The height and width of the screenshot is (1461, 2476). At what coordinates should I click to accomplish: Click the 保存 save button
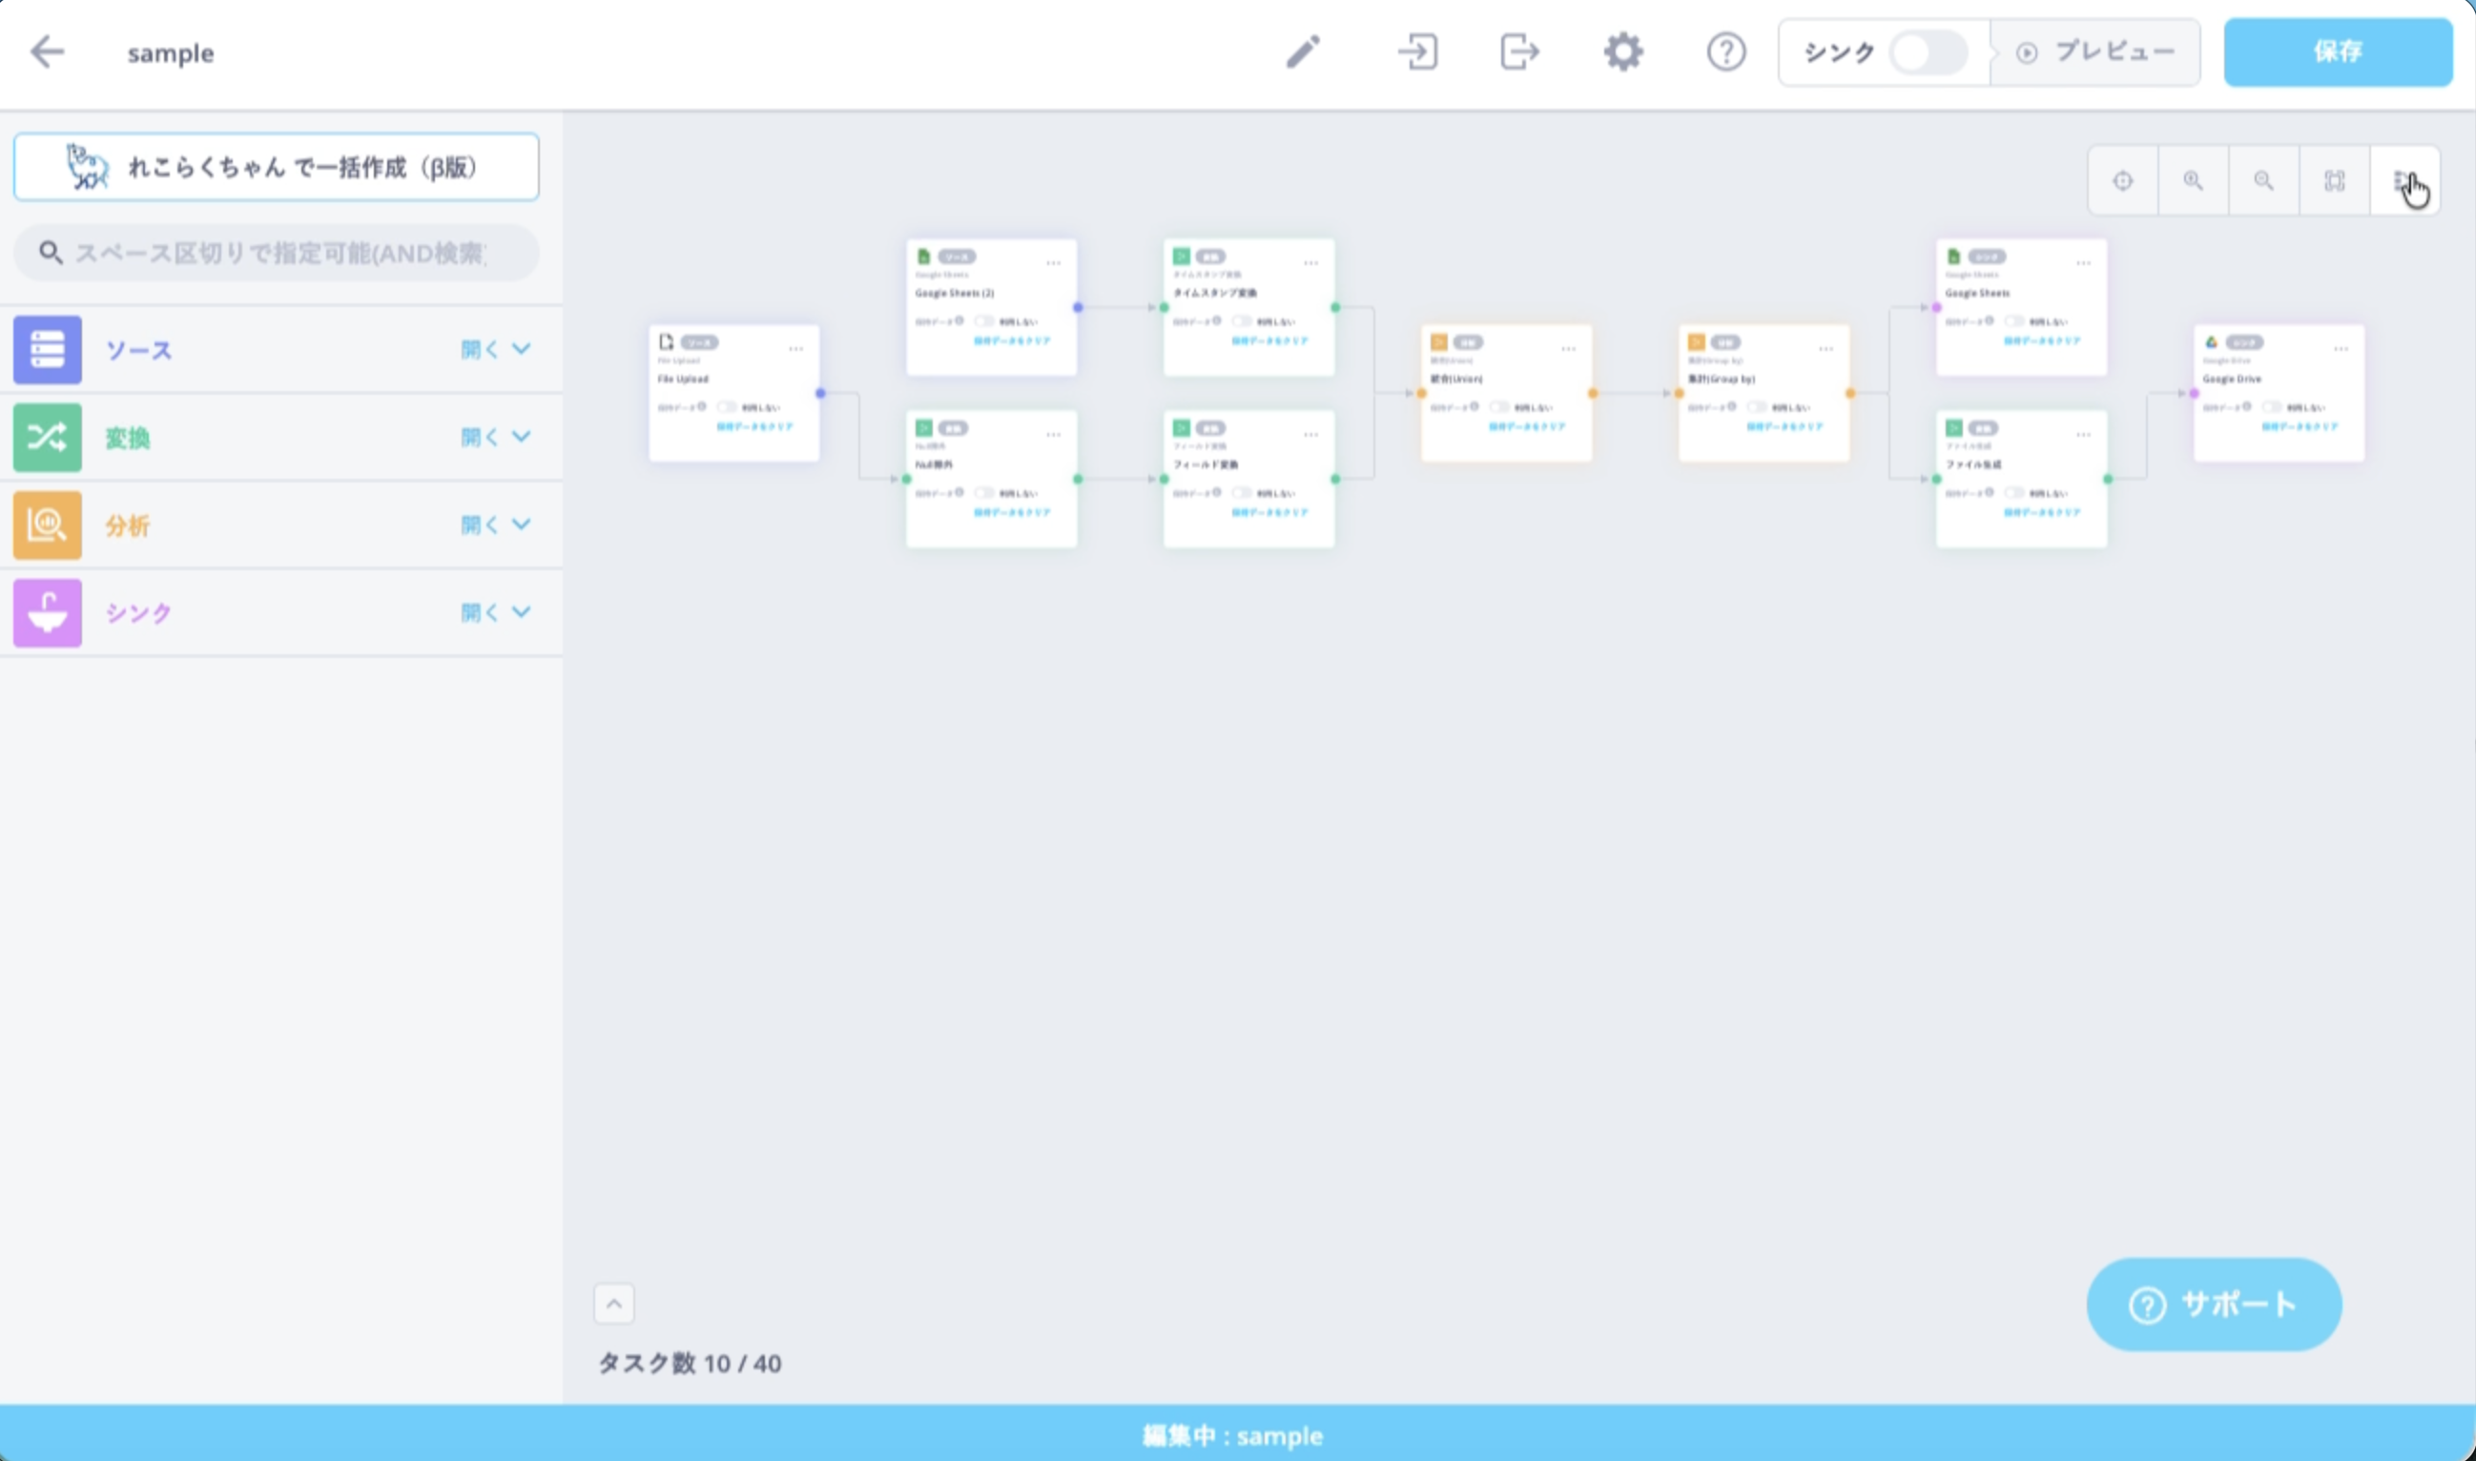2337,51
